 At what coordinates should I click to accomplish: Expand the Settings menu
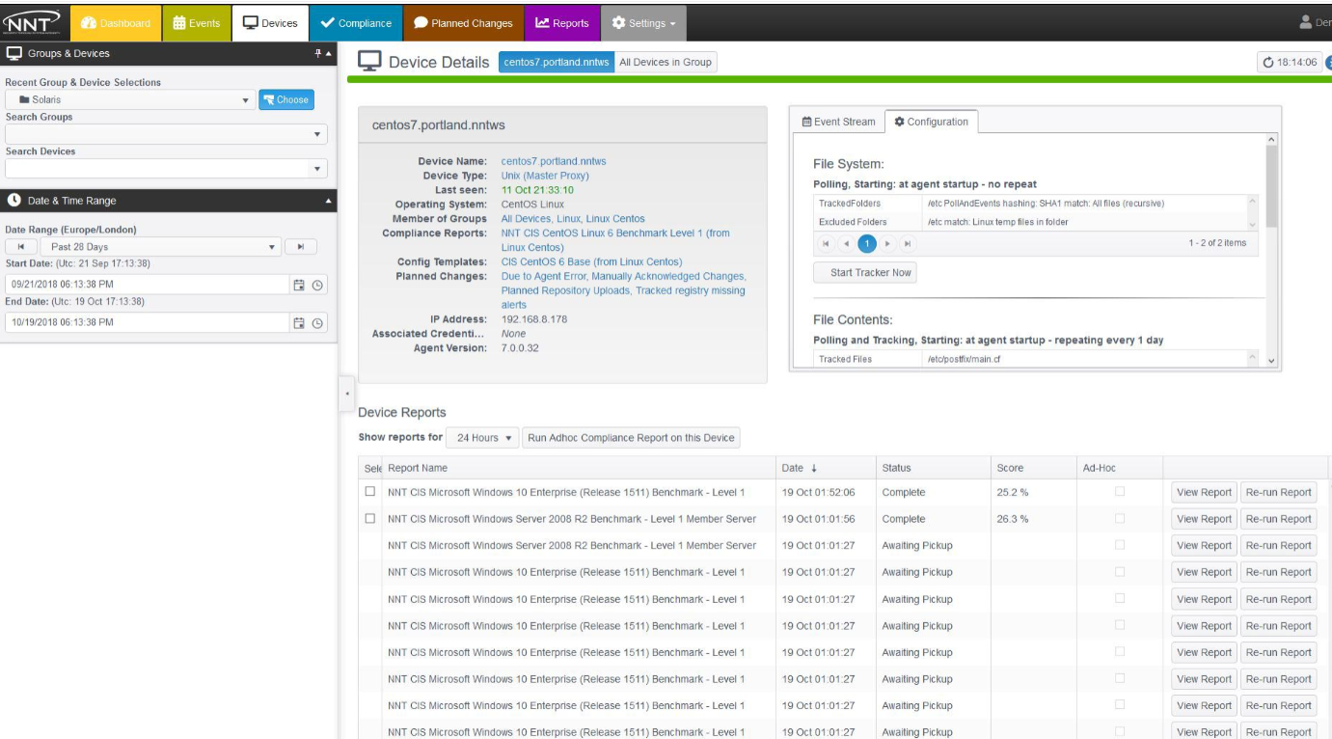[643, 23]
